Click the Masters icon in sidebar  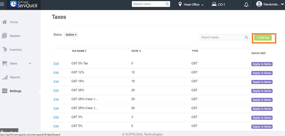pos(4,36)
